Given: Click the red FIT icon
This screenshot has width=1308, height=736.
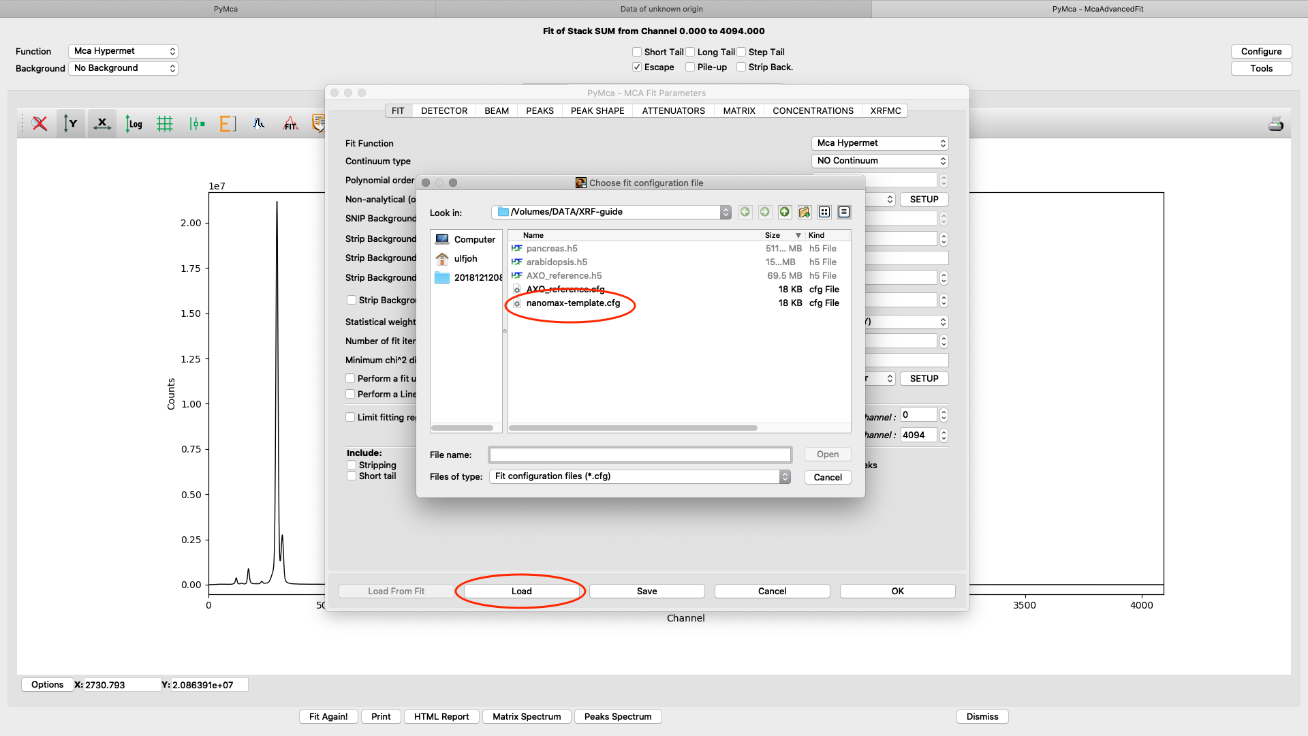Looking at the screenshot, I should coord(291,123).
